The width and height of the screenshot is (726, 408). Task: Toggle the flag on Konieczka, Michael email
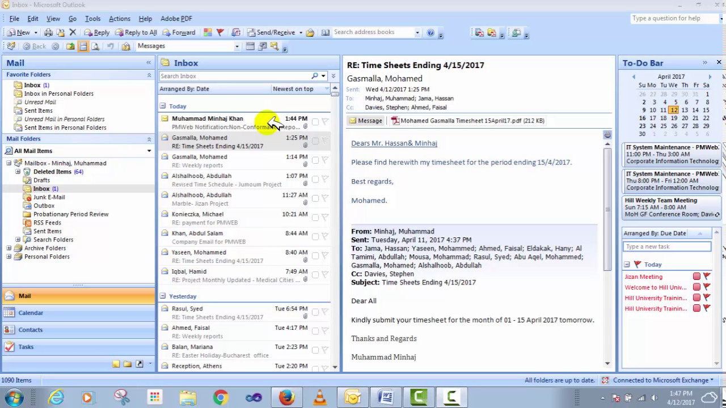325,218
